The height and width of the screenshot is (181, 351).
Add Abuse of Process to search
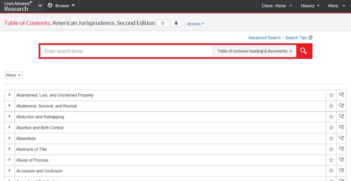coord(341,159)
